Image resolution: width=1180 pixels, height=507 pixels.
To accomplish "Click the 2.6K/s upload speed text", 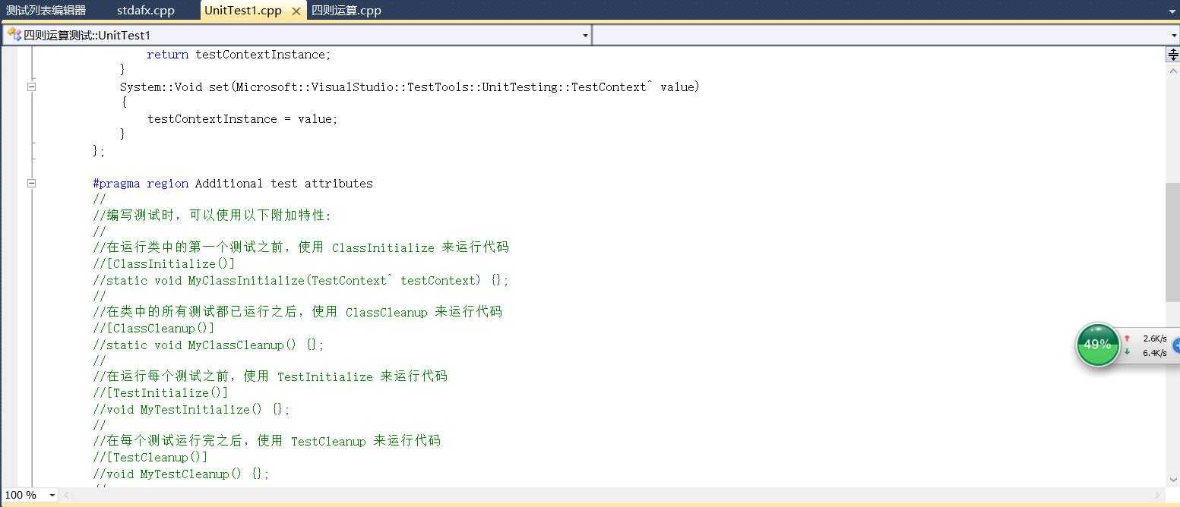I will [1154, 339].
